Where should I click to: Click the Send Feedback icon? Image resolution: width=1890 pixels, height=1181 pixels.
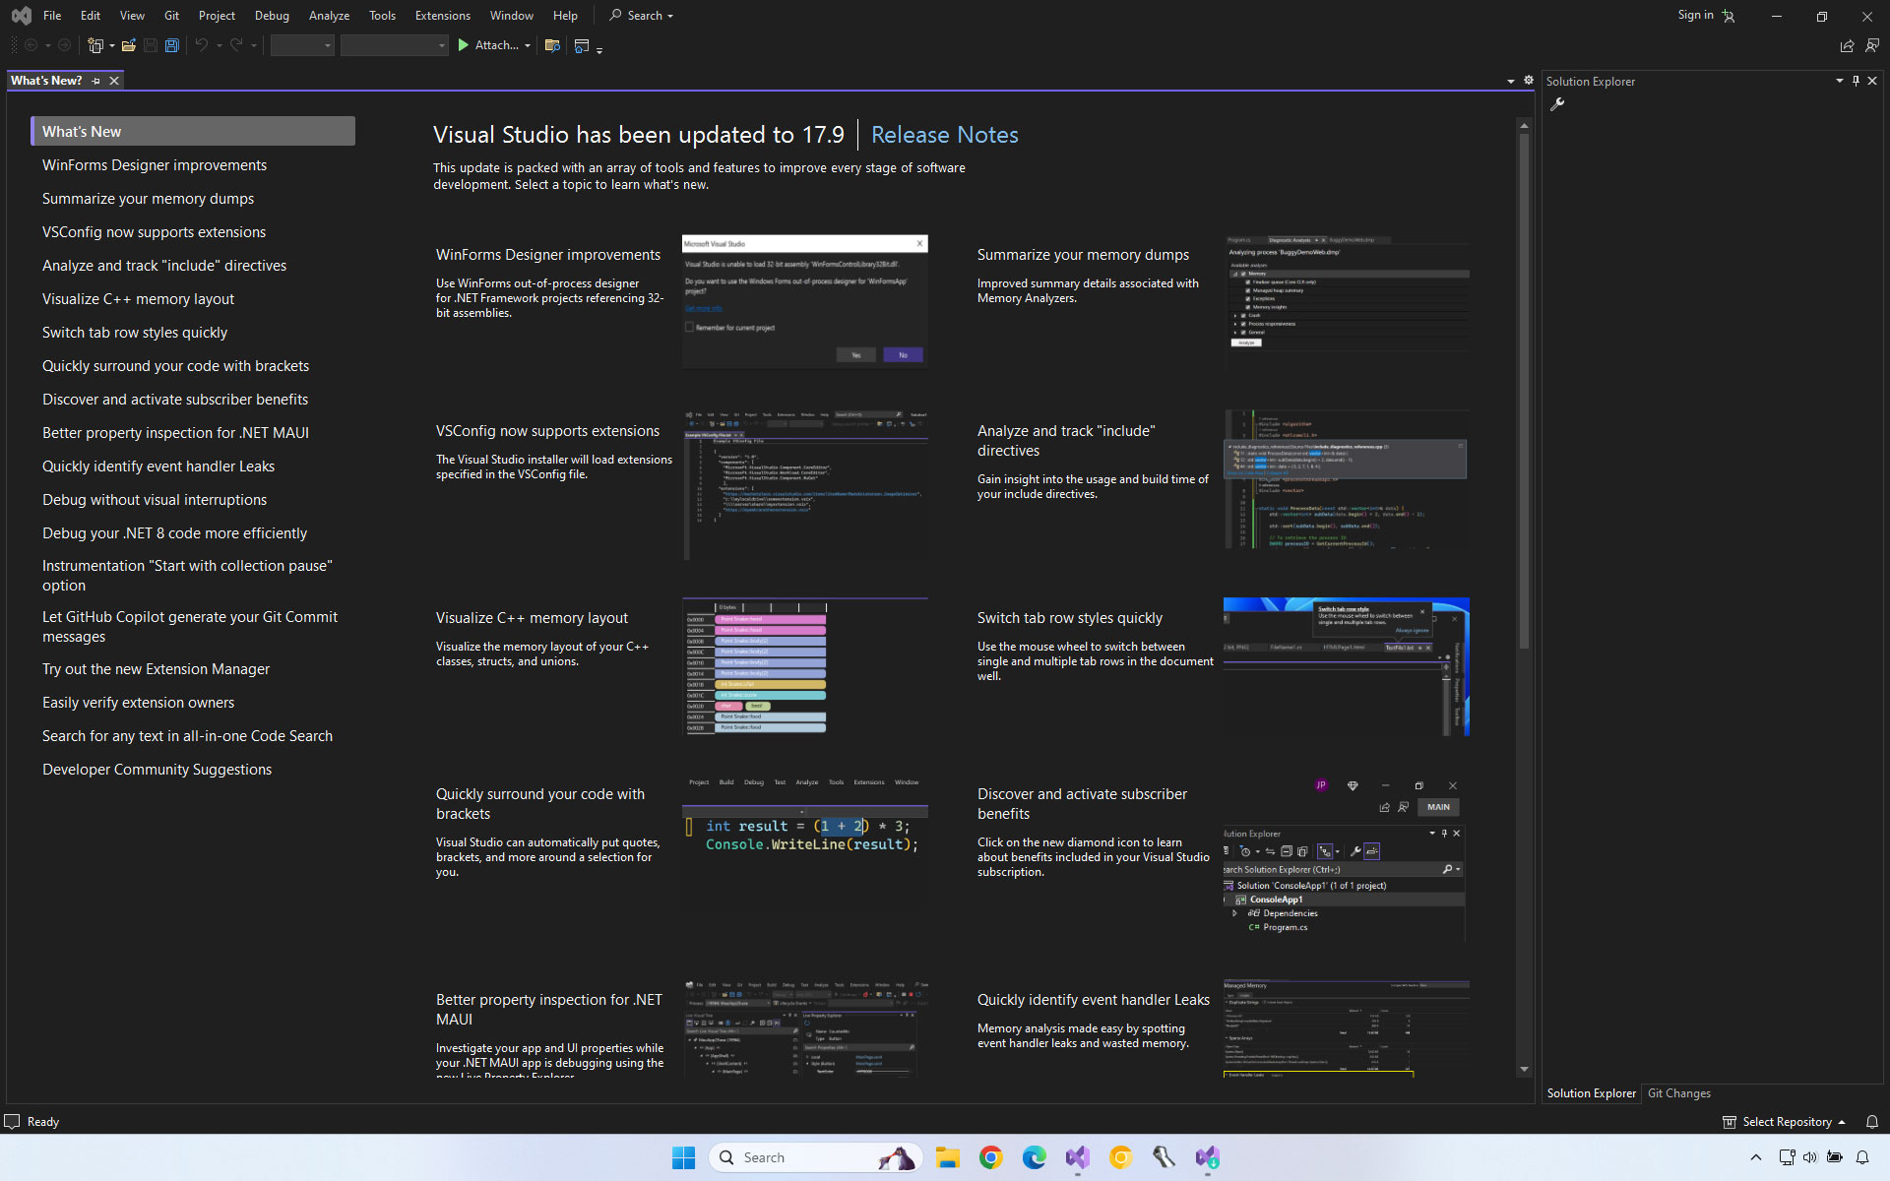click(1872, 45)
